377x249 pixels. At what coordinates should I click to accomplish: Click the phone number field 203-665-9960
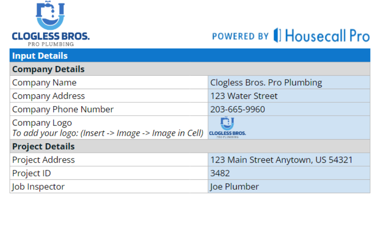tap(288, 109)
